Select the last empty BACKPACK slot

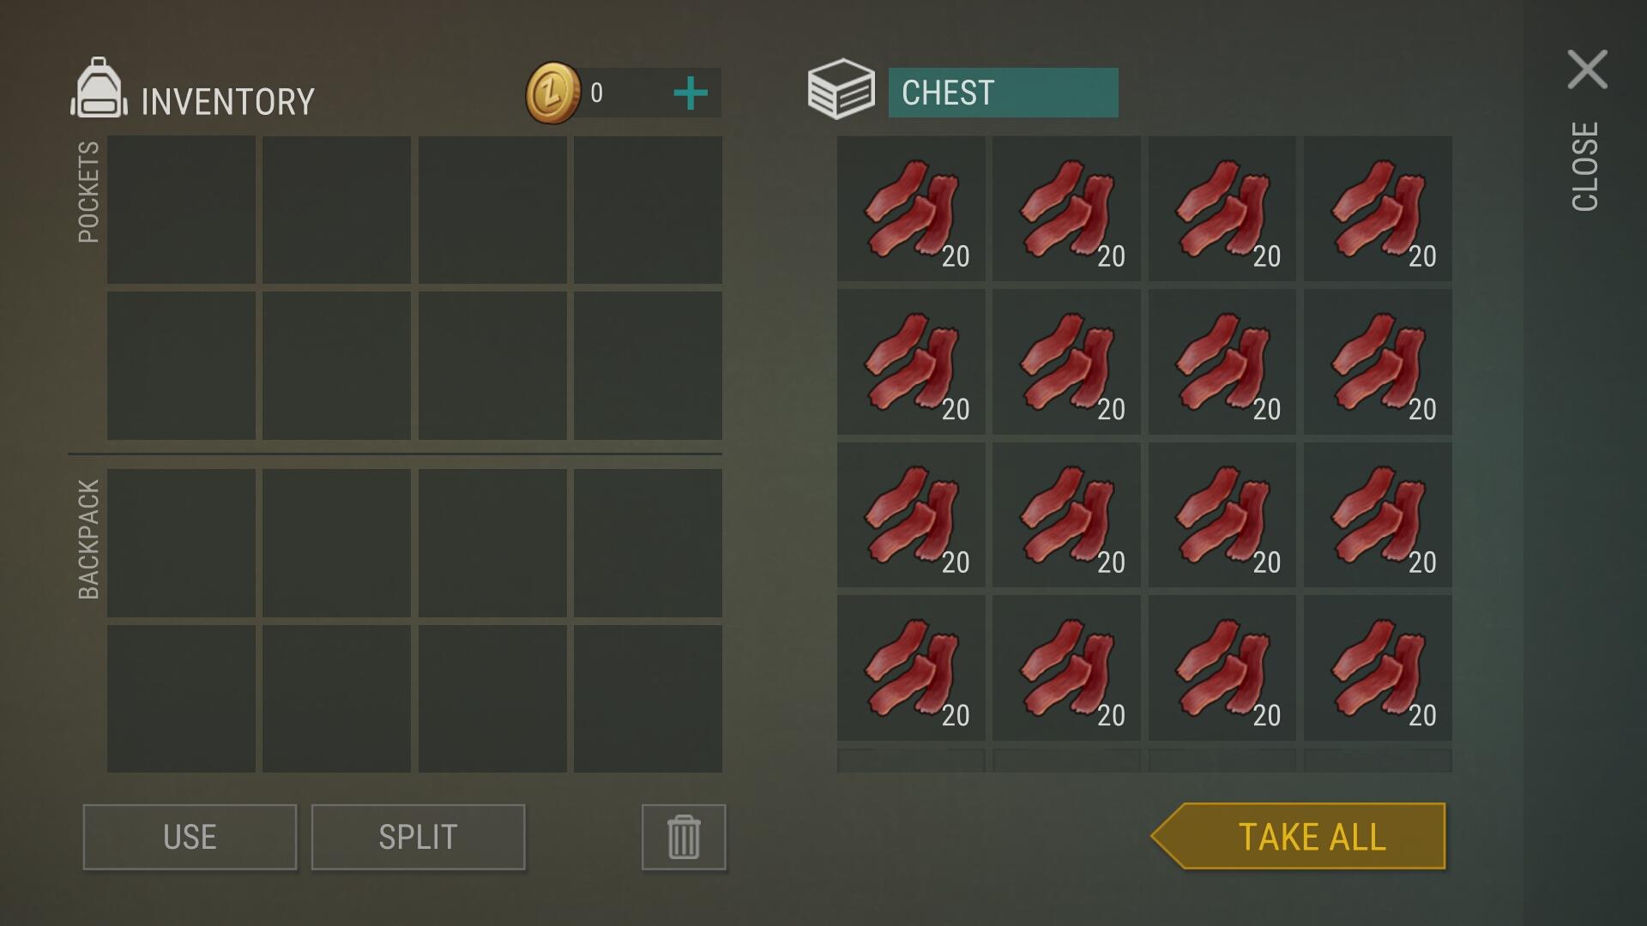[648, 699]
